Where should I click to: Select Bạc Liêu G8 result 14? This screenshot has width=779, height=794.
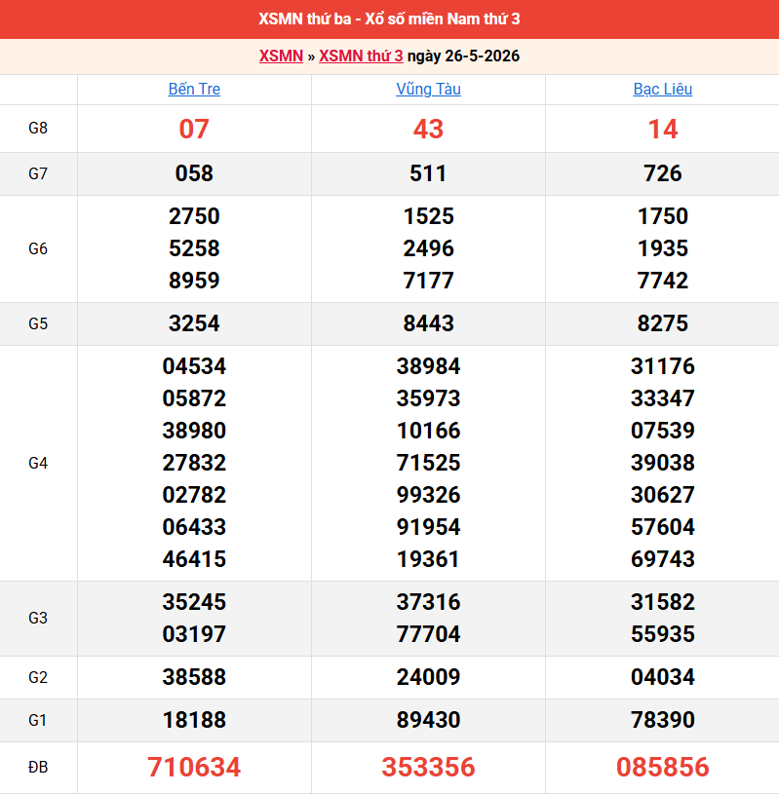coord(662,129)
